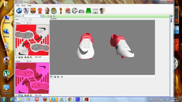Open Skype from the taskbar
This screenshot has width=182, height=102.
pos(53,99)
